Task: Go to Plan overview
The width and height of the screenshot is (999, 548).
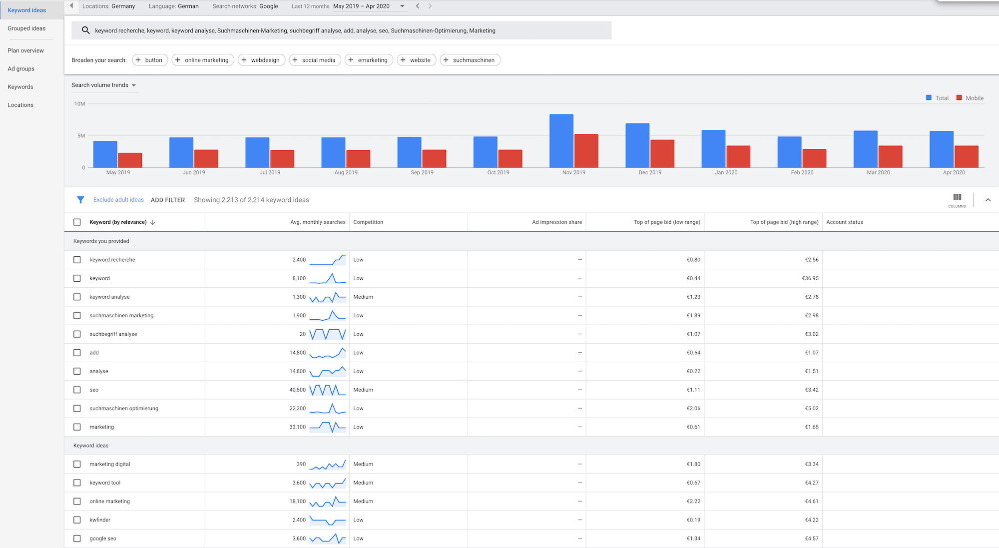Action: [25, 50]
